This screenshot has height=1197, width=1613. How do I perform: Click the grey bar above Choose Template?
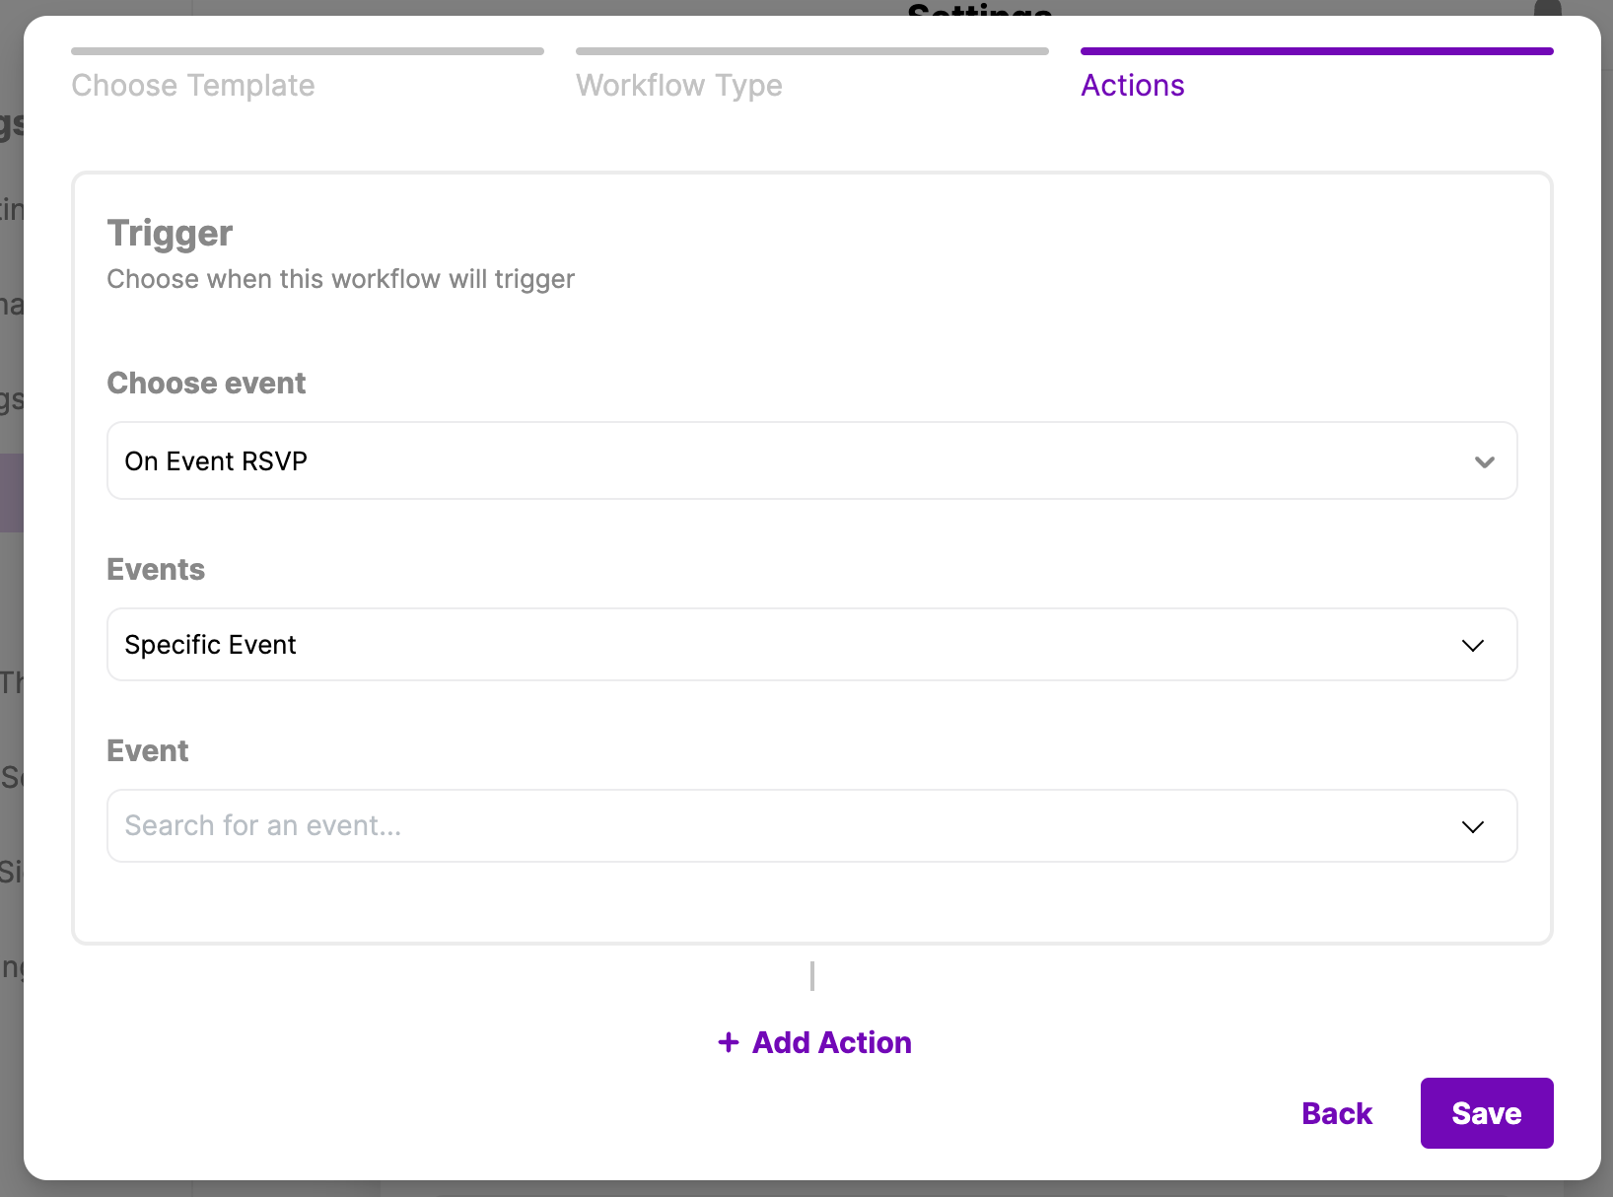308,51
